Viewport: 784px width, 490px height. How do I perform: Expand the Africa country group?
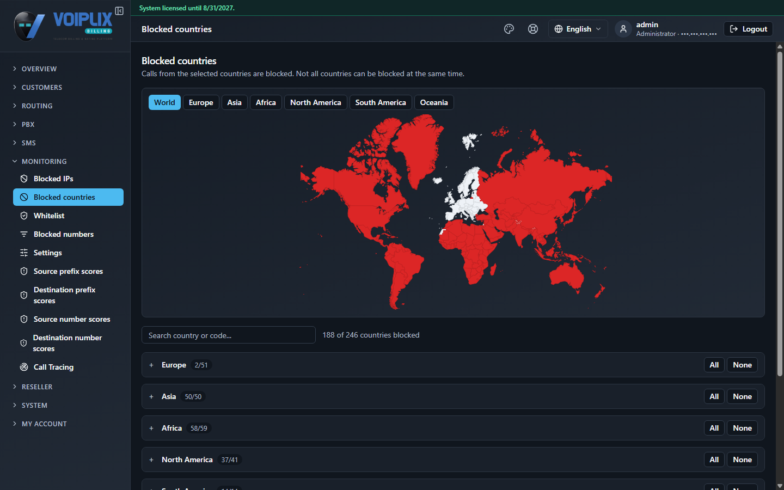[151, 428]
